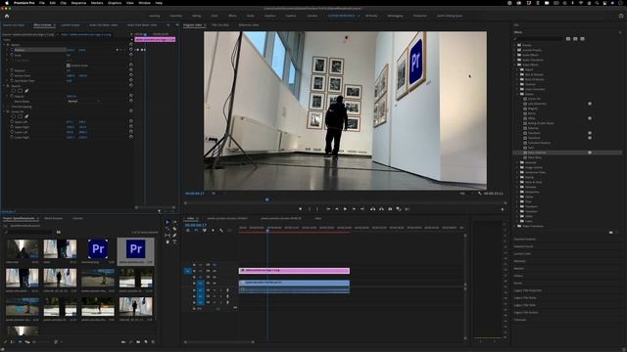Reset the Position parameter
The height and width of the screenshot is (352, 627).
click(x=131, y=50)
